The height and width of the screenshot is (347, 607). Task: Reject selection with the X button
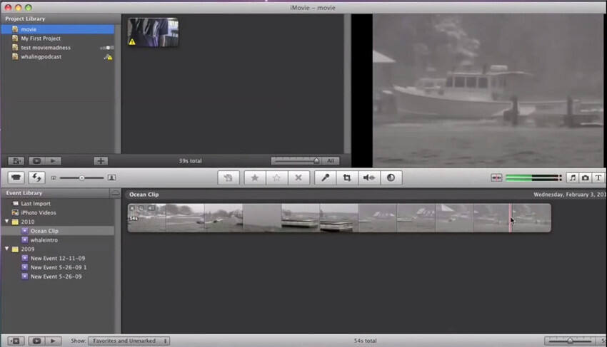(299, 177)
